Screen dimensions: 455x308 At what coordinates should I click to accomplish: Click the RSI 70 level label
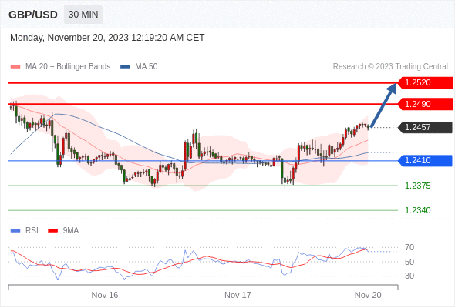coord(410,248)
